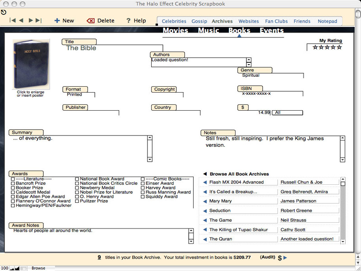The width and height of the screenshot is (361, 271).
Task: Open the All dropdown beside price
Action: (287, 112)
